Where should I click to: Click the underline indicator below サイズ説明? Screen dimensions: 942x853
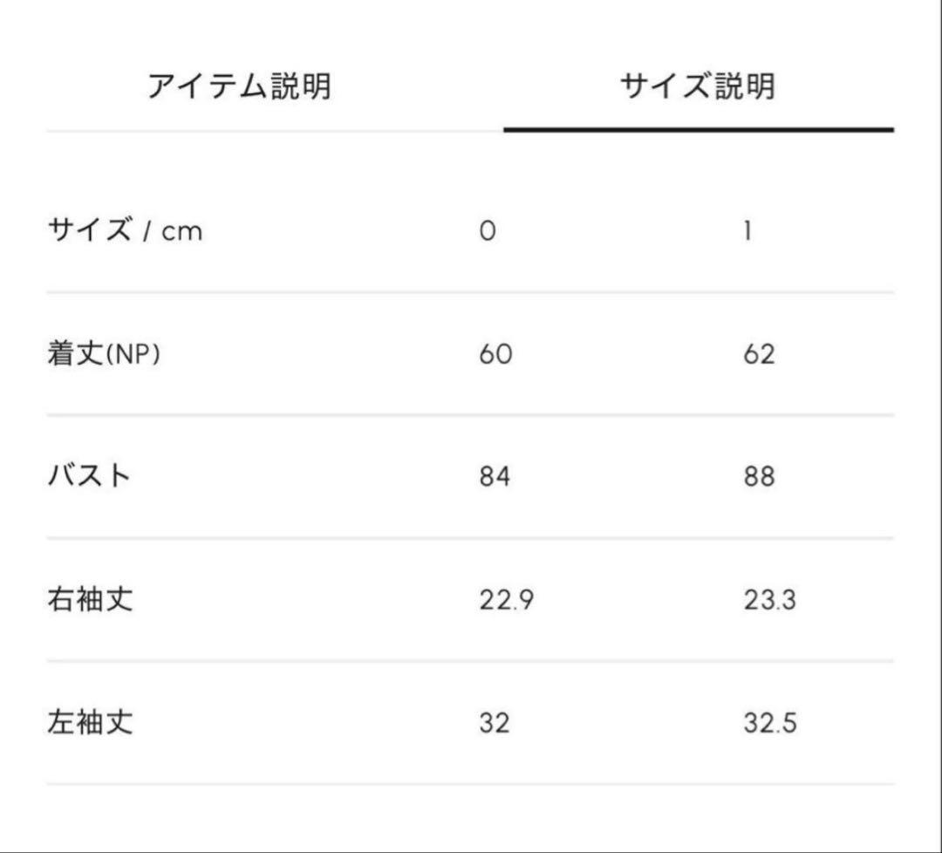(x=700, y=128)
